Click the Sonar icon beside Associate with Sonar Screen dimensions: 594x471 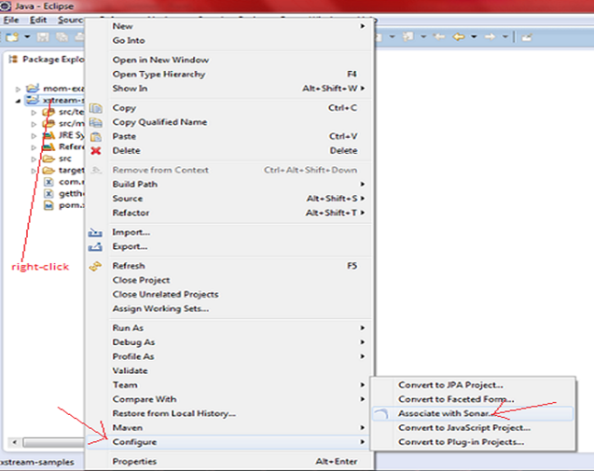pyautogui.click(x=381, y=414)
